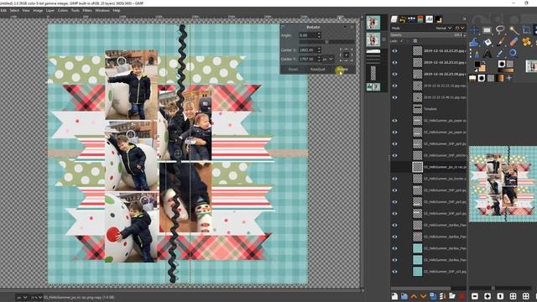This screenshot has height=302, width=537.
Task: Select the Move tool in the toolbox
Action: (x=474, y=30)
